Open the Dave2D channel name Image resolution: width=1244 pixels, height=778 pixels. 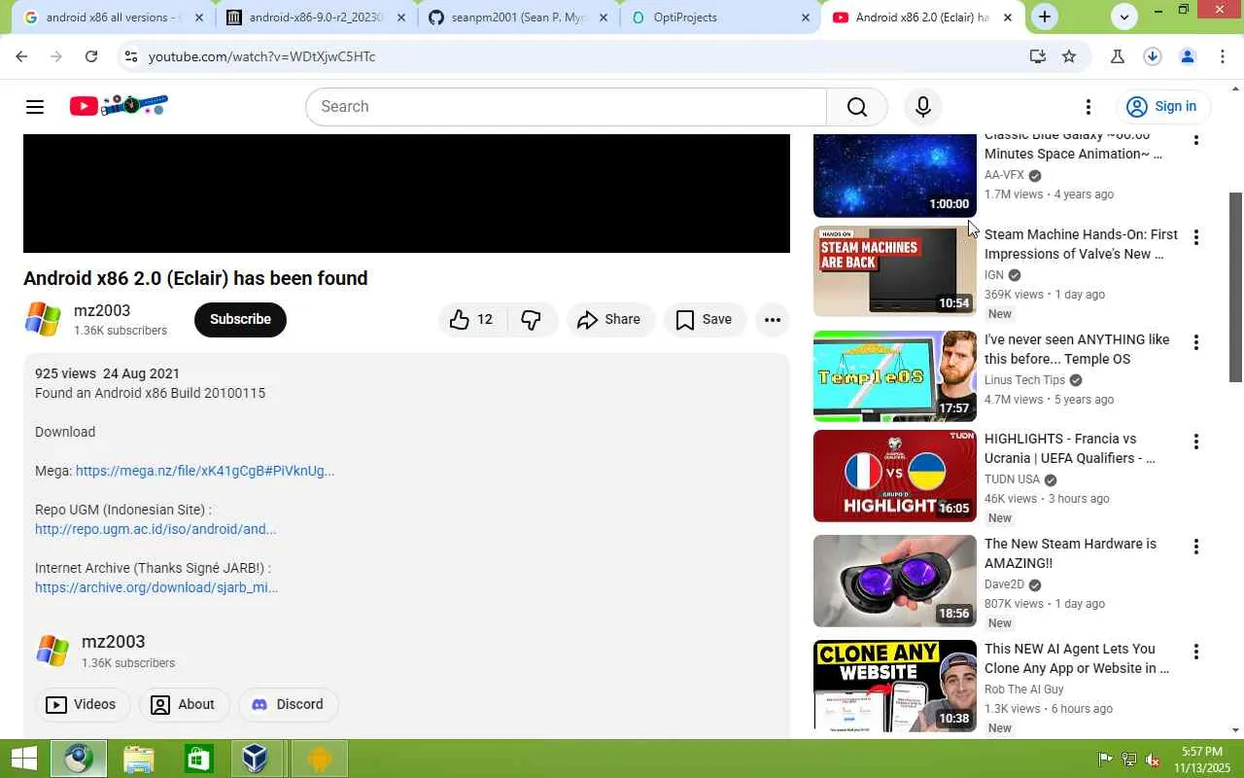[1005, 584]
